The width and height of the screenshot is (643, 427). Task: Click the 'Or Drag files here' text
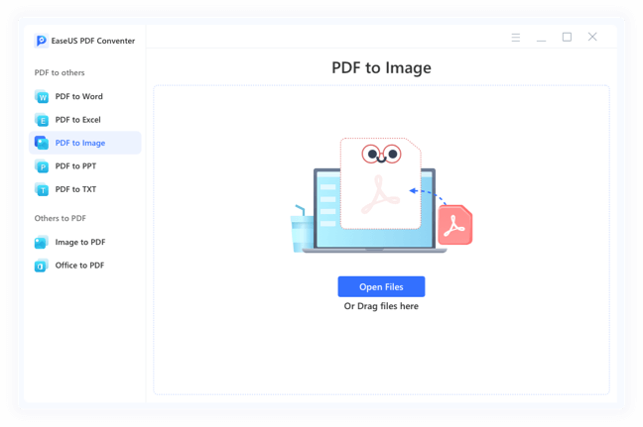[381, 307]
